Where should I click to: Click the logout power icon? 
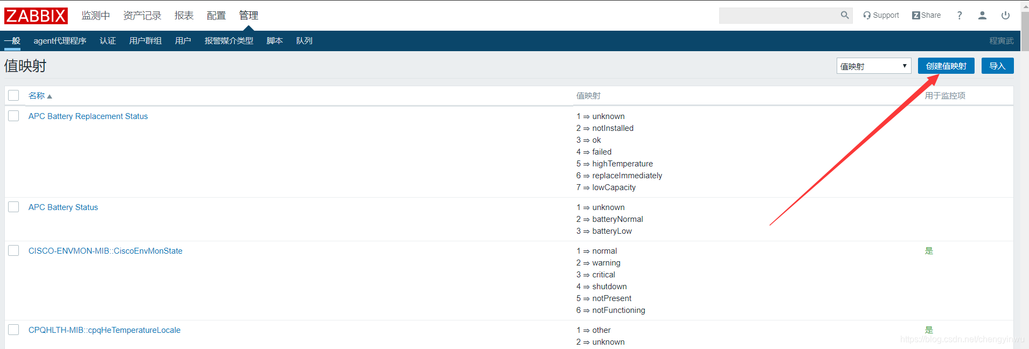coord(1005,16)
